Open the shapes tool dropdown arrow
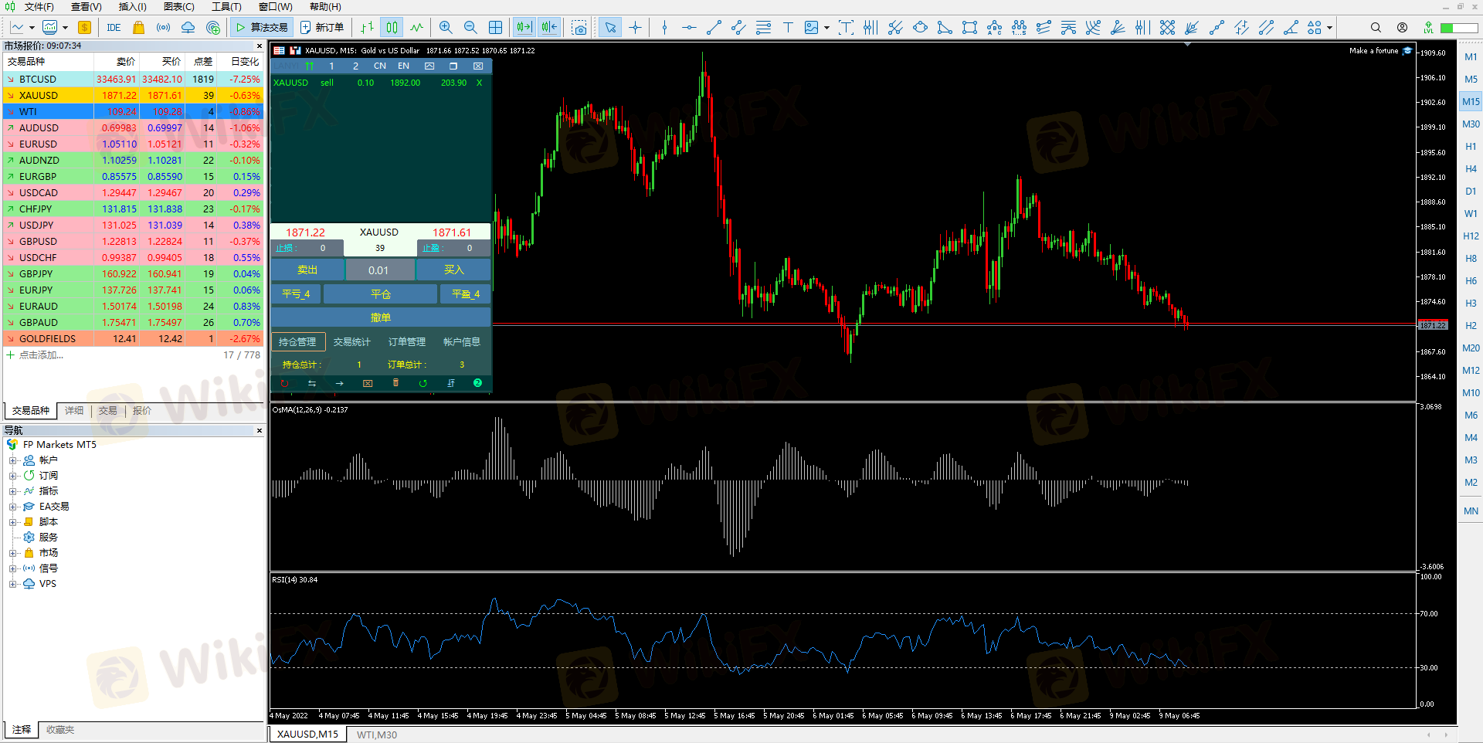This screenshot has height=743, width=1483. (1329, 28)
